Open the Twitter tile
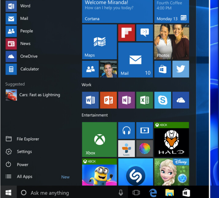Viewport: 219px width, 198px height. coord(181,69)
